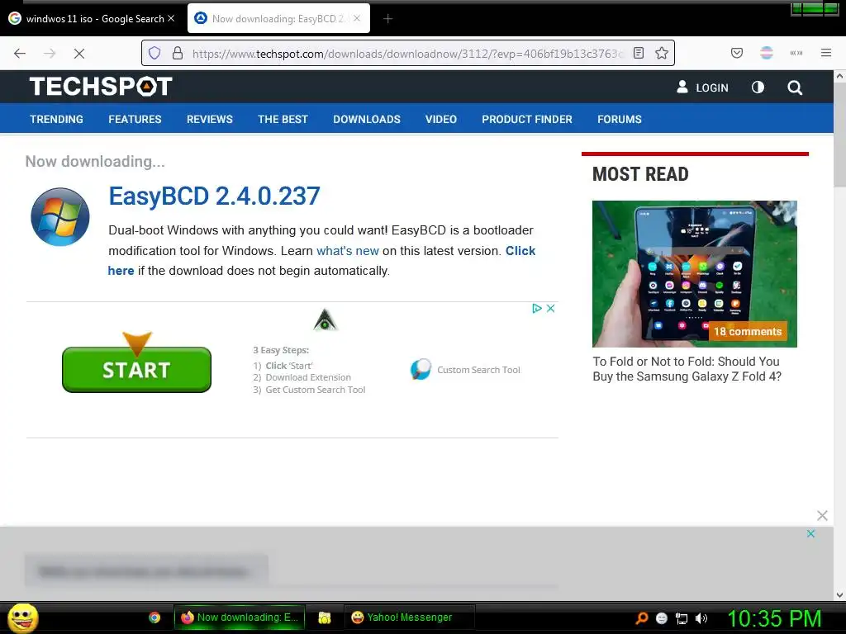Open volume speaker tray icon
This screenshot has height=634, width=846.
point(701,618)
